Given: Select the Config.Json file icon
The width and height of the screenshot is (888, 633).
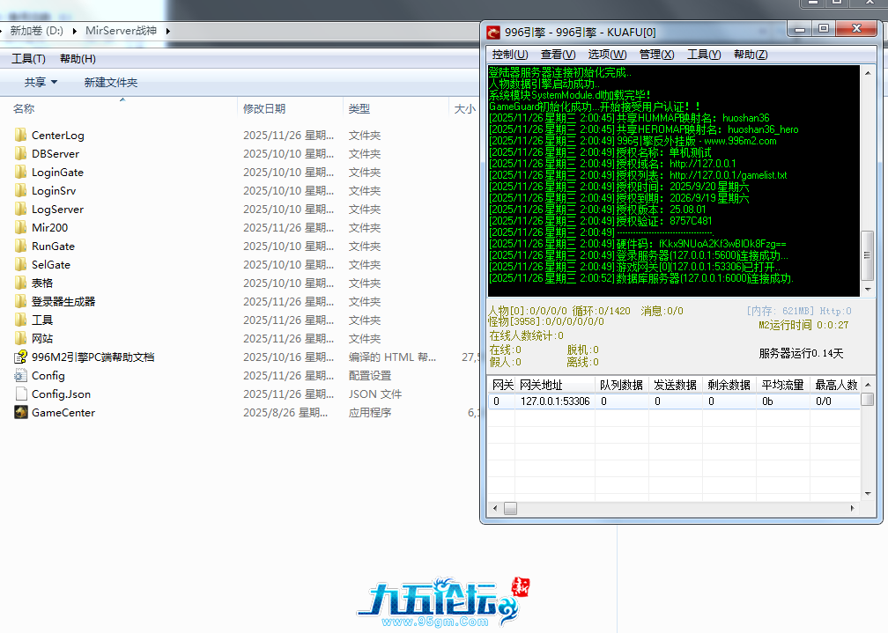Looking at the screenshot, I should point(21,394).
